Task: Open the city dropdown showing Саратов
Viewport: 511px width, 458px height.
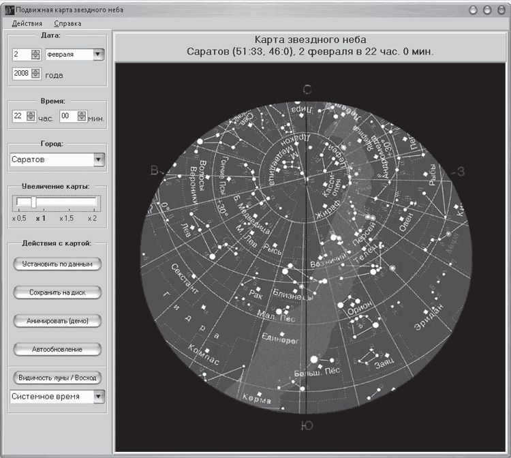Action: click(x=99, y=159)
